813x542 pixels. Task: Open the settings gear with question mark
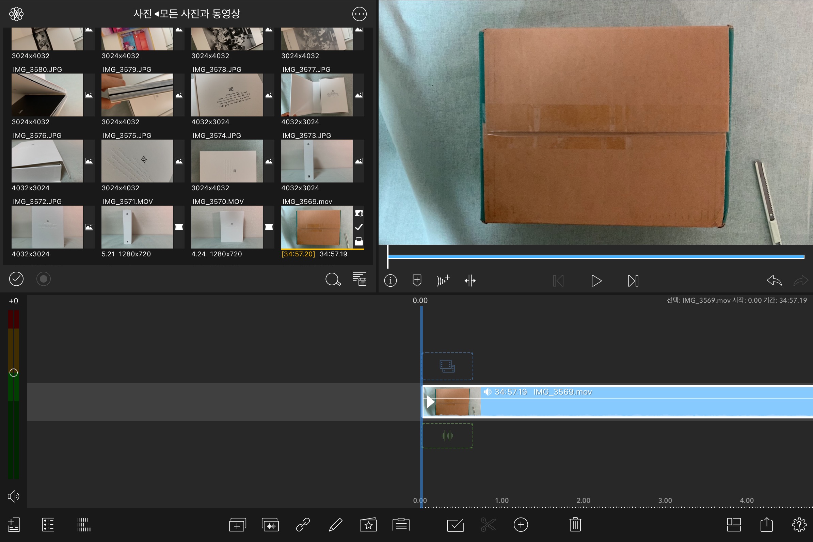[799, 524]
